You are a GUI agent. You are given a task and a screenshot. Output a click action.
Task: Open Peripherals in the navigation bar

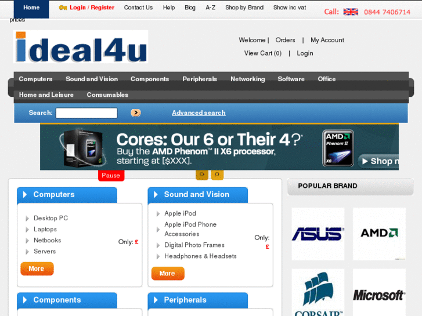200,79
